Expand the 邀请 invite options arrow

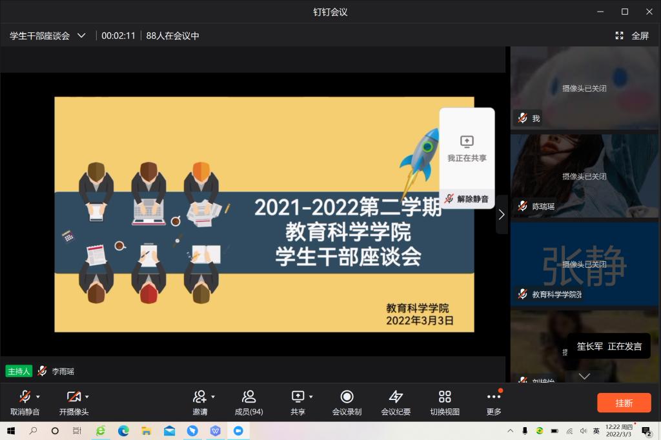coord(213,397)
